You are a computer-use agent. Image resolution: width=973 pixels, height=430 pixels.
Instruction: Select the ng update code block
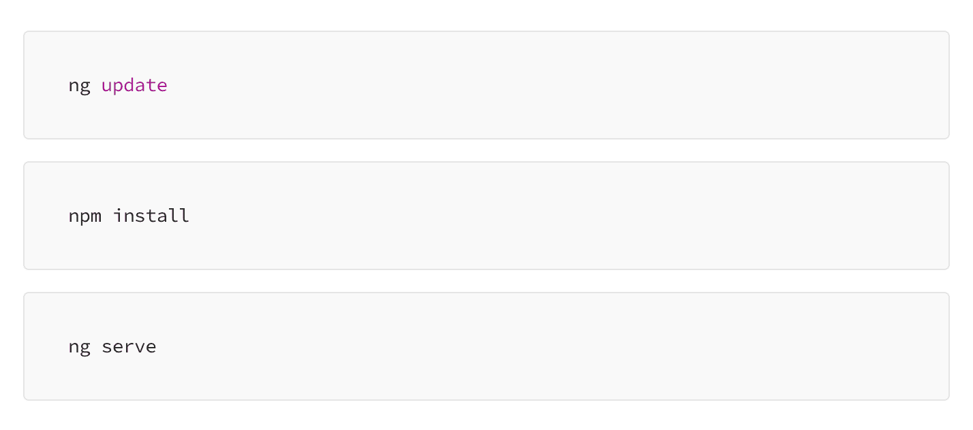(x=486, y=85)
